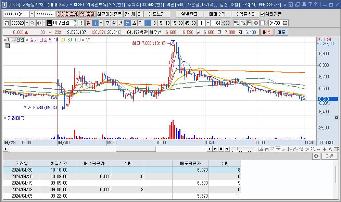Click the play button below the chart
This screenshot has height=202, width=341.
point(210,149)
